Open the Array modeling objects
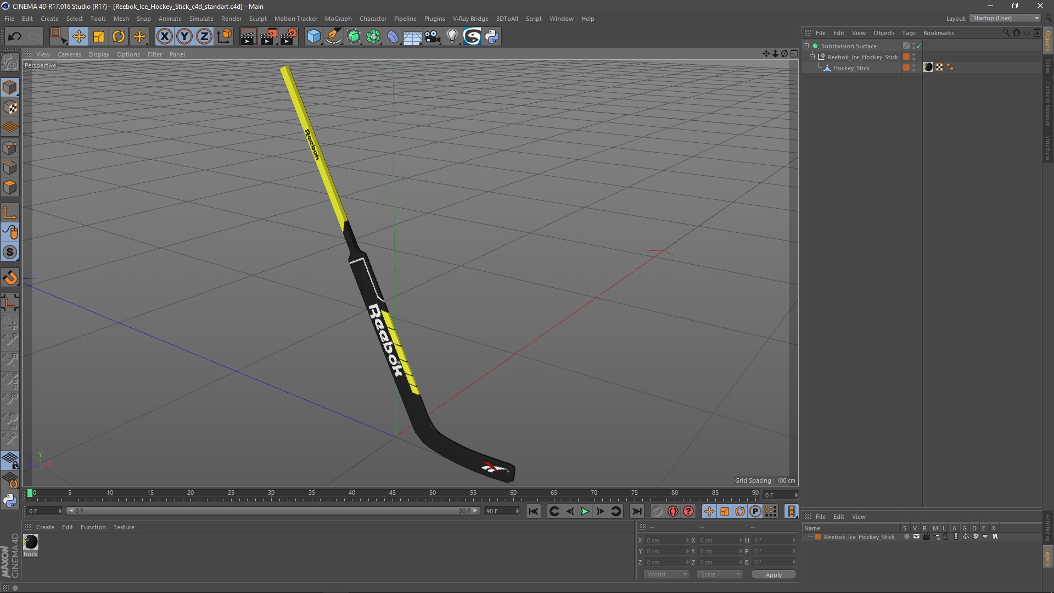The image size is (1054, 593). coord(373,37)
